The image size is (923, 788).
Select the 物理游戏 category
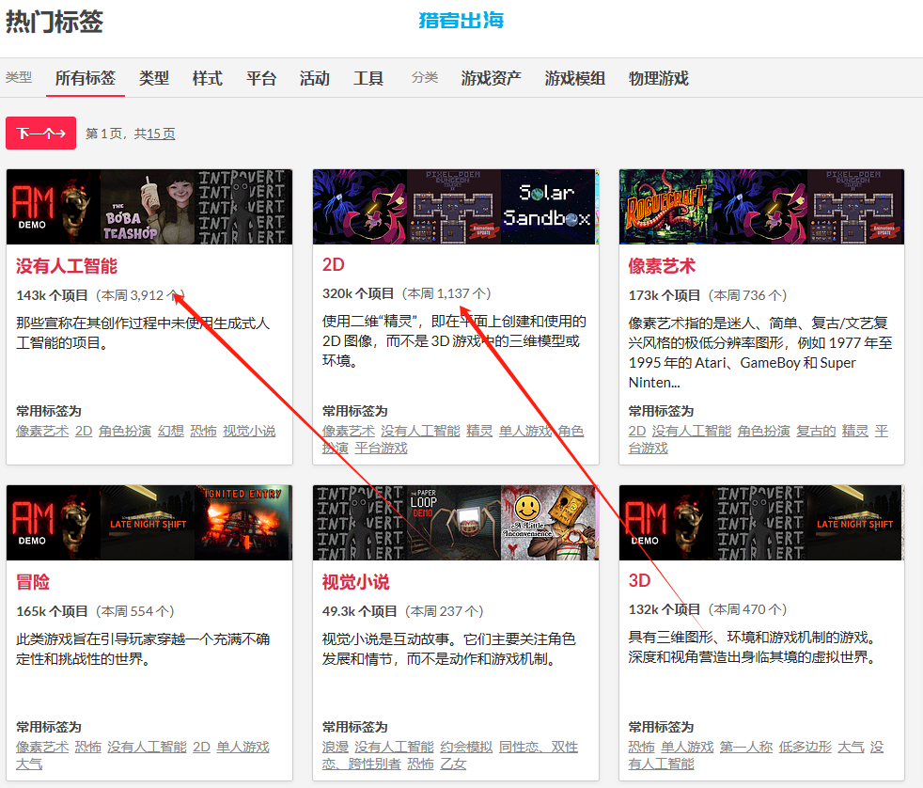tap(658, 78)
